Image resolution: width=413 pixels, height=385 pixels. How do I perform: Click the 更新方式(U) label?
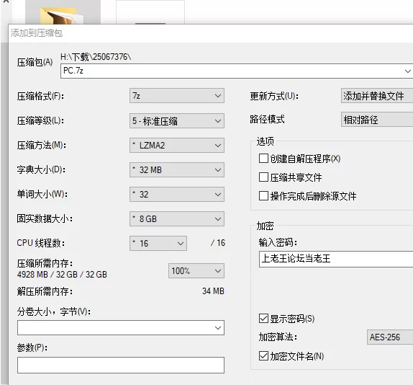pyautogui.click(x=274, y=96)
